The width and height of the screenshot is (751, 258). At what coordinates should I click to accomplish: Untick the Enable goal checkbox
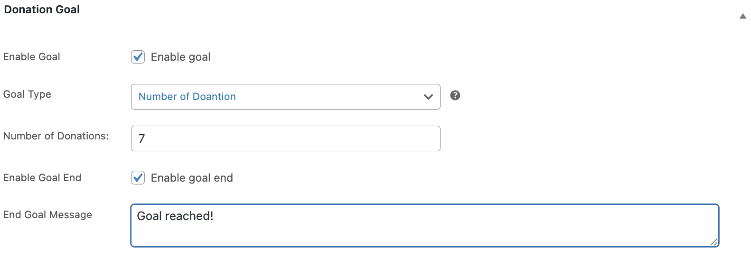(138, 57)
